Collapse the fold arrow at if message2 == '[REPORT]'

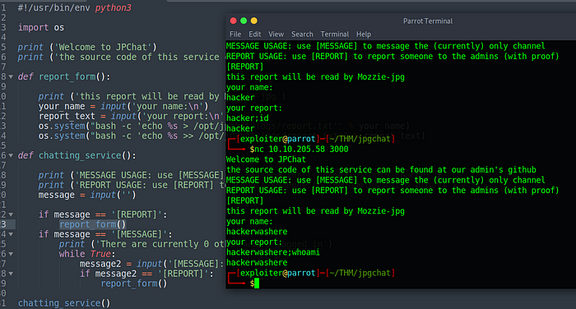pyautogui.click(x=11, y=274)
